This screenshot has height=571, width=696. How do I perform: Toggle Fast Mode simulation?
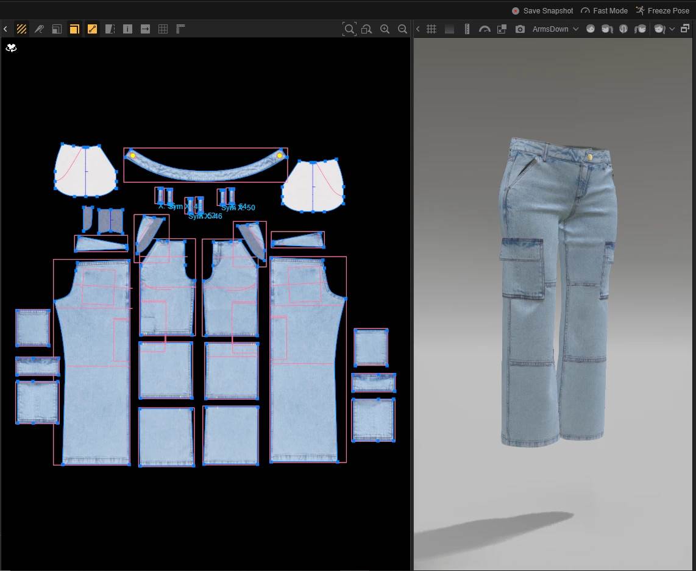coord(604,10)
